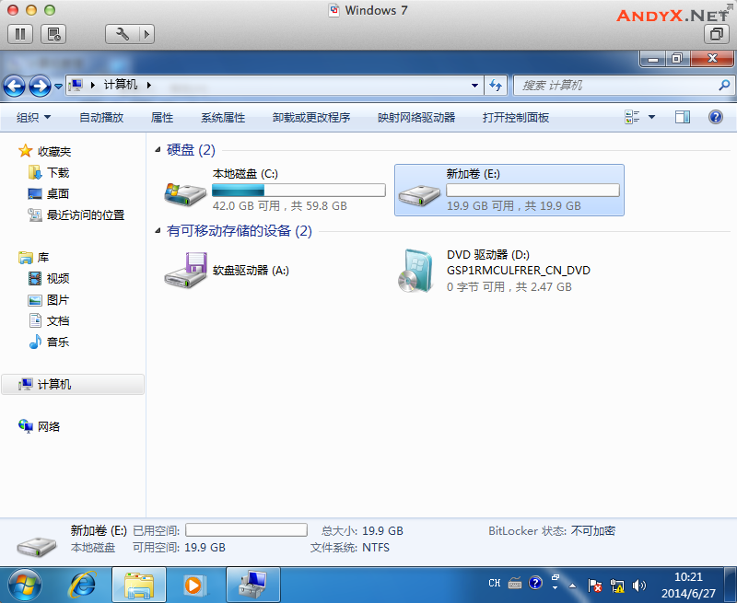Click 自动播放 in the toolbar

[x=101, y=118]
